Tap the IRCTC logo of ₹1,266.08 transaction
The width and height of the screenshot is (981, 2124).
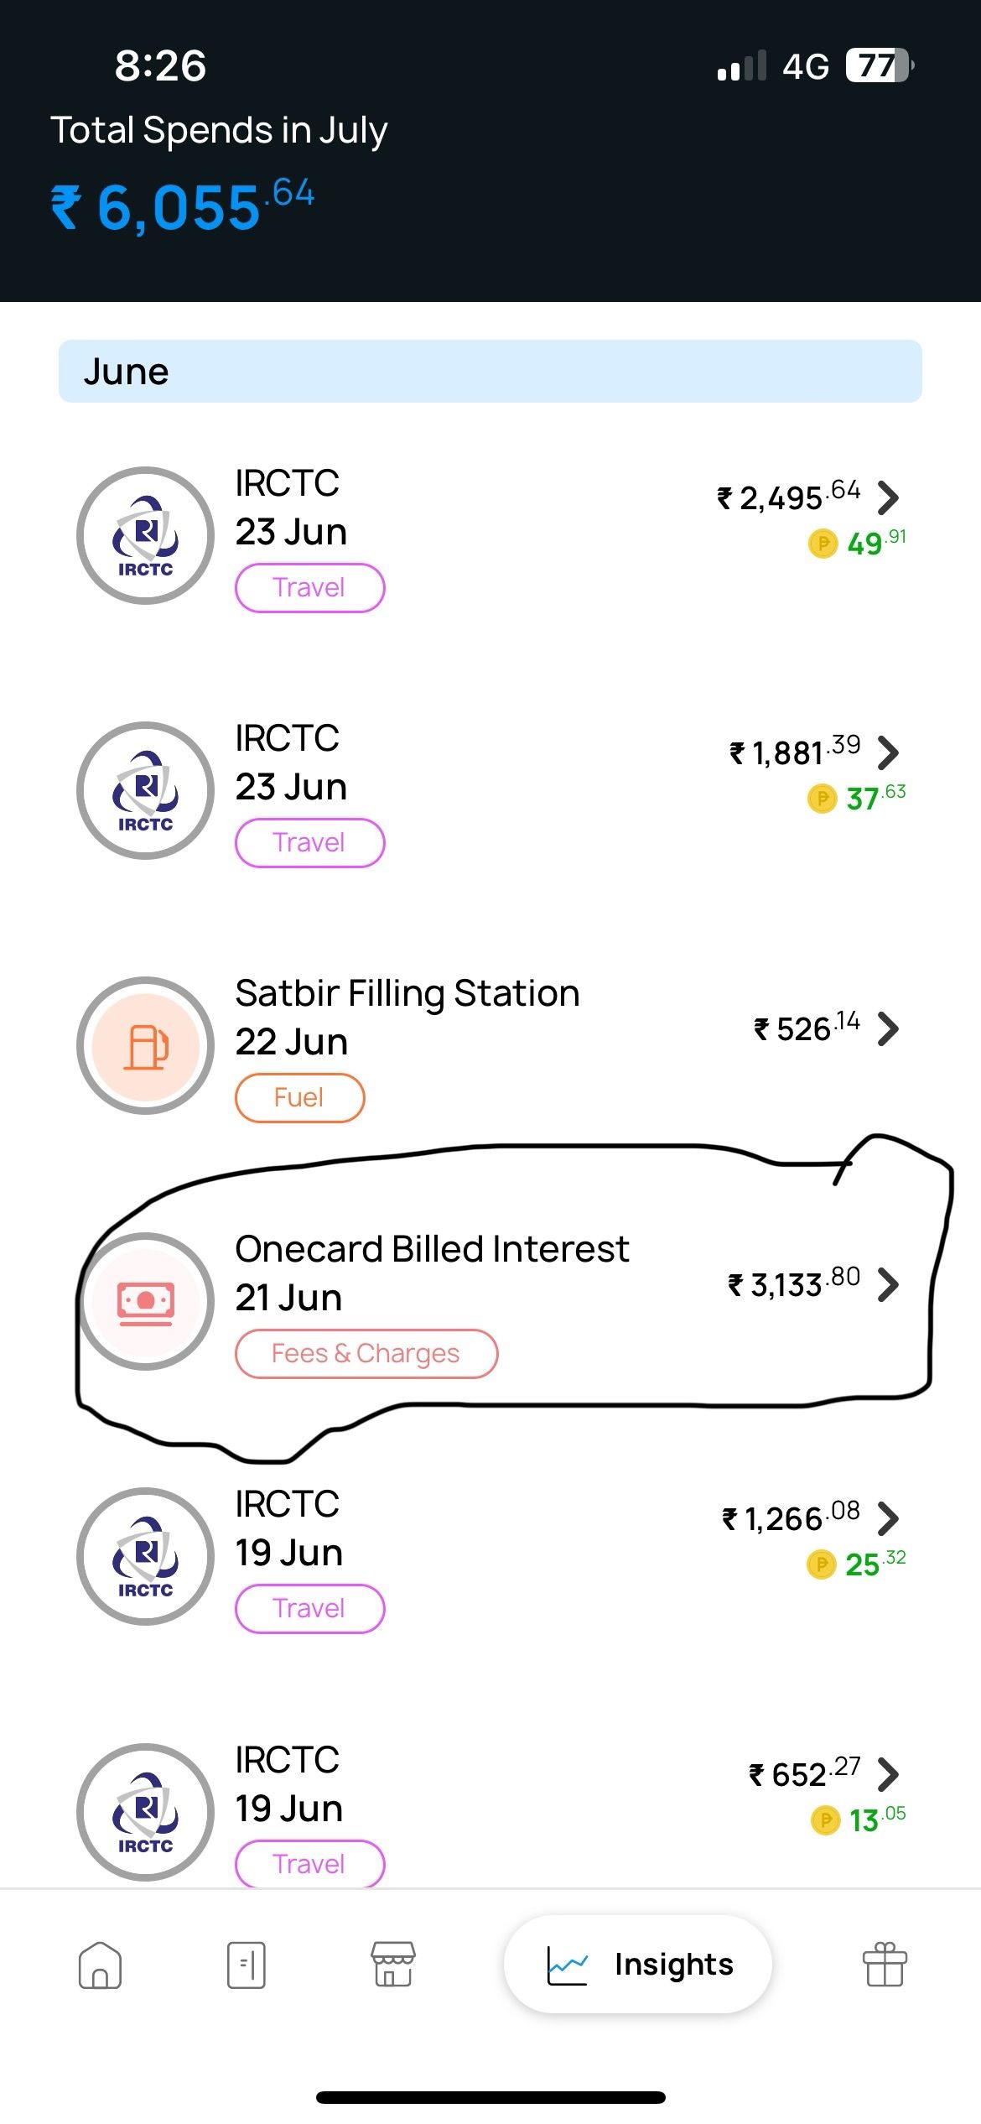pyautogui.click(x=145, y=1556)
